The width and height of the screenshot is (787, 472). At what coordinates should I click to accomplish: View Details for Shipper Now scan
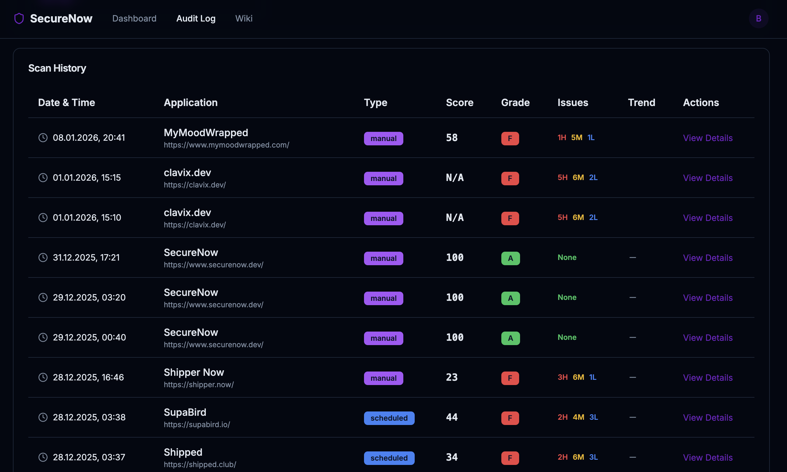(707, 378)
